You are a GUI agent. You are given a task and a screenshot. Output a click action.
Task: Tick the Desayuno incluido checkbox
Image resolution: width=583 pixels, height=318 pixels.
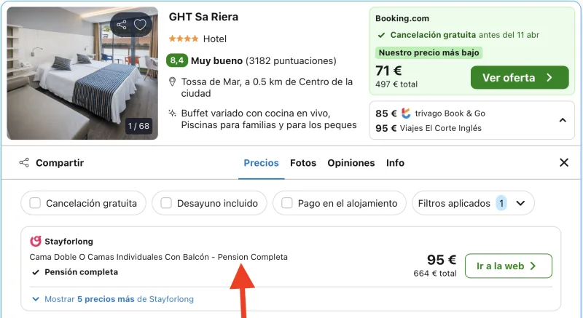pos(166,203)
